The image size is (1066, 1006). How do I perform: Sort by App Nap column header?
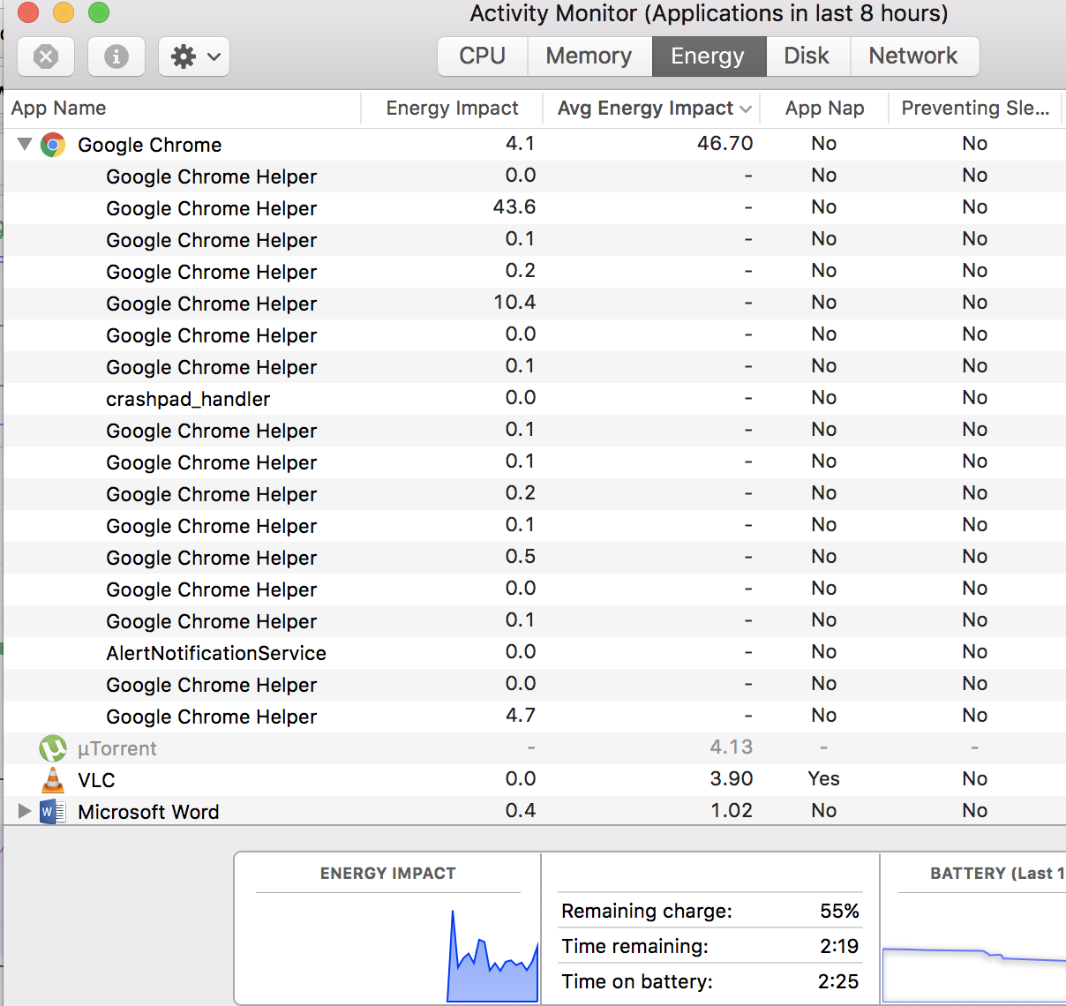pyautogui.click(x=824, y=109)
